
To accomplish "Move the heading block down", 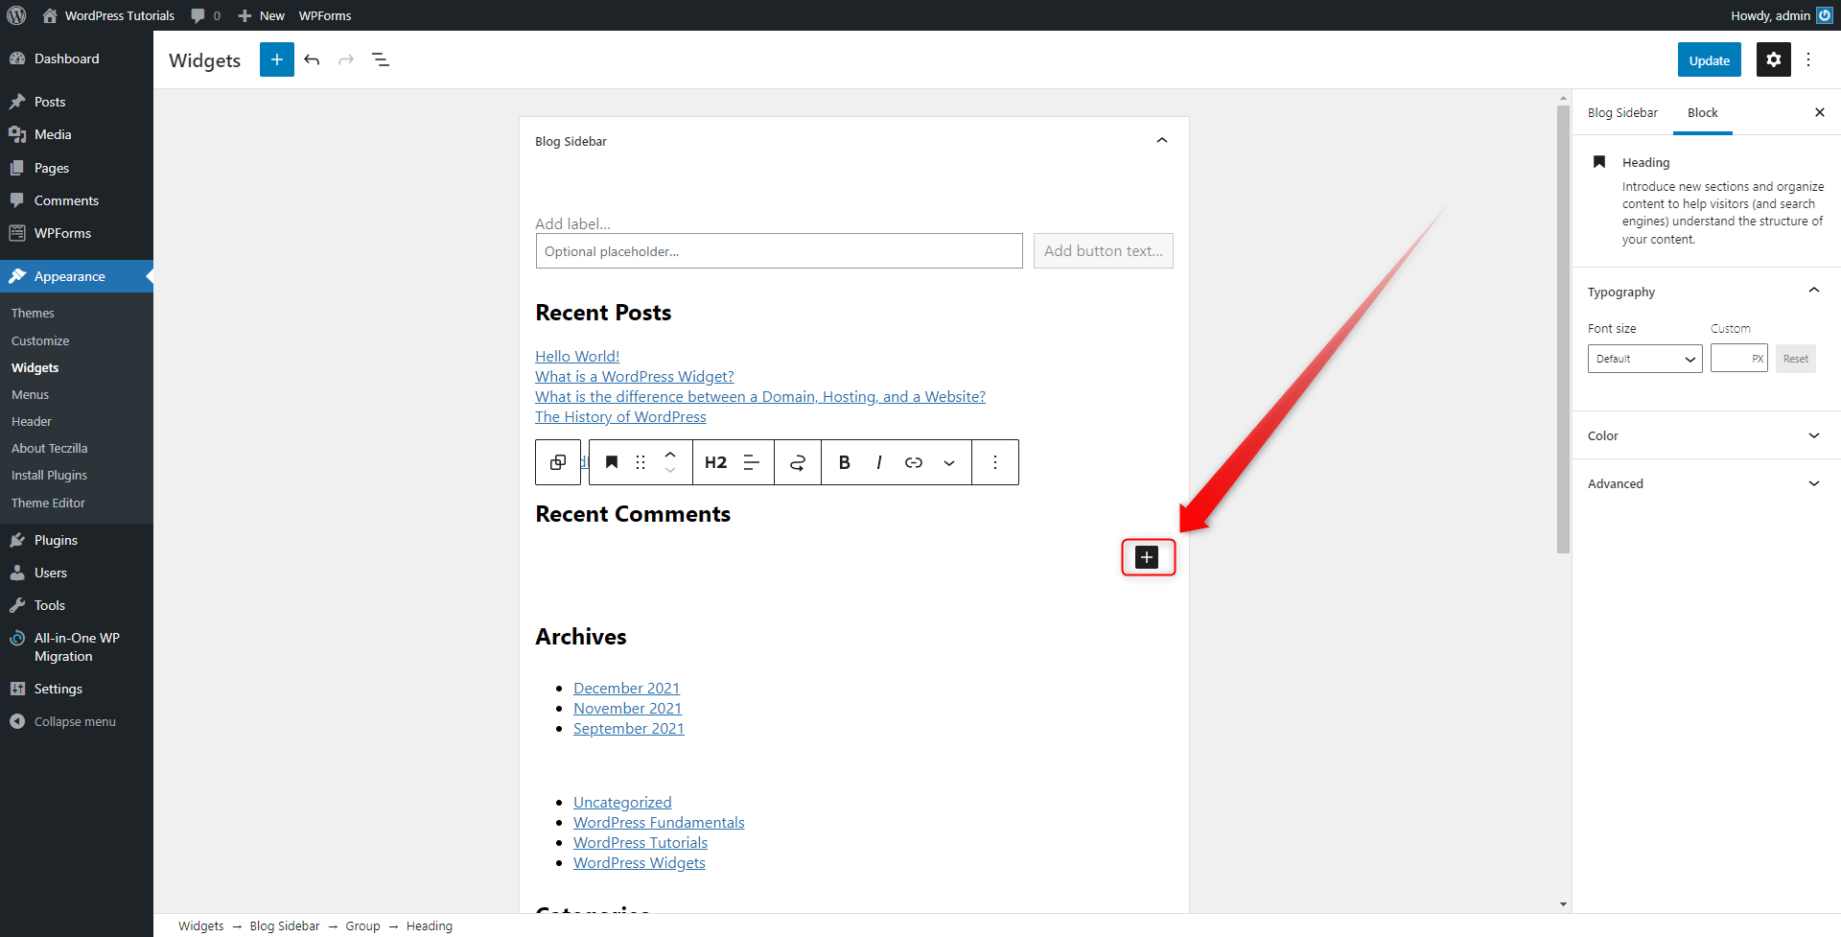I will [670, 471].
